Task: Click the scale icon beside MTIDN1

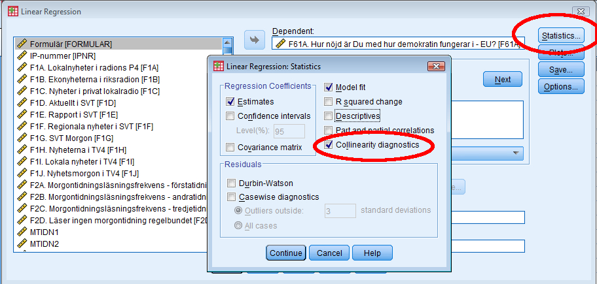Action: coord(22,232)
